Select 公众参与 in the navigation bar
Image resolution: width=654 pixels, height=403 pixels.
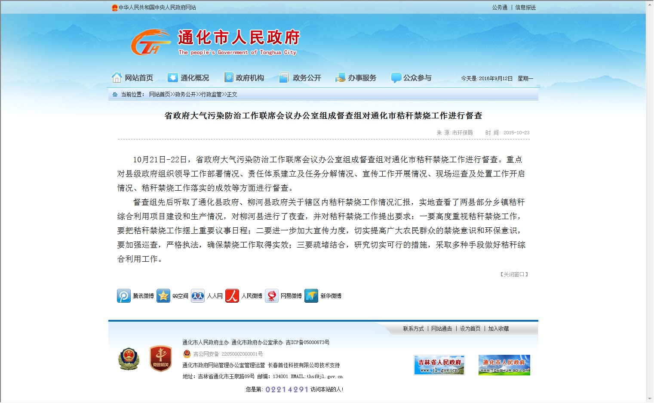(x=411, y=78)
